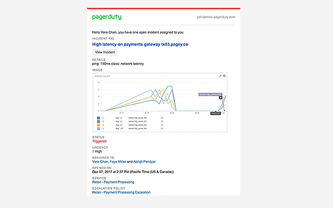Click the 09:40 time axis label
The height and width of the screenshot is (208, 333).
[197, 113]
